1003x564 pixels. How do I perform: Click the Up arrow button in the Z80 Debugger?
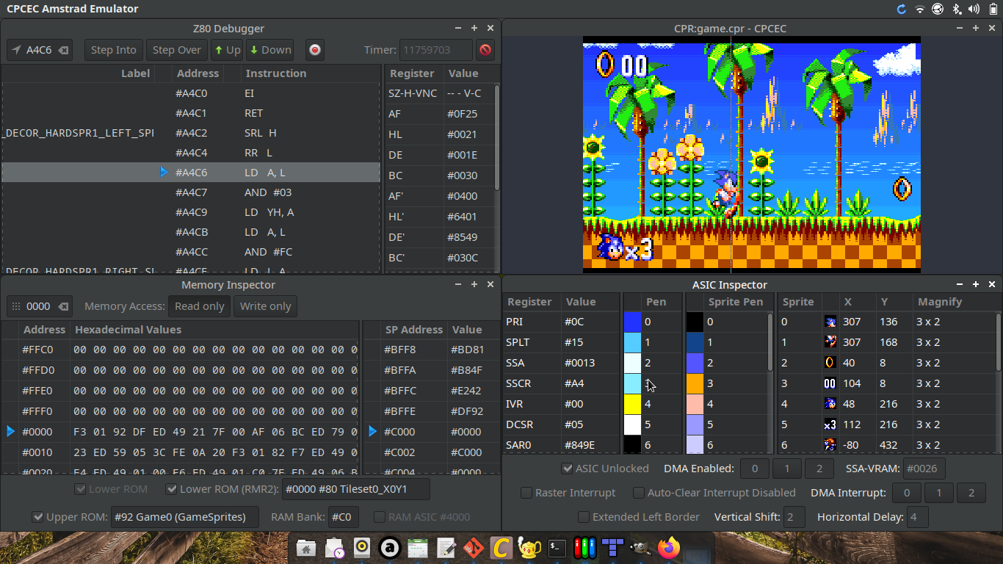coord(228,50)
